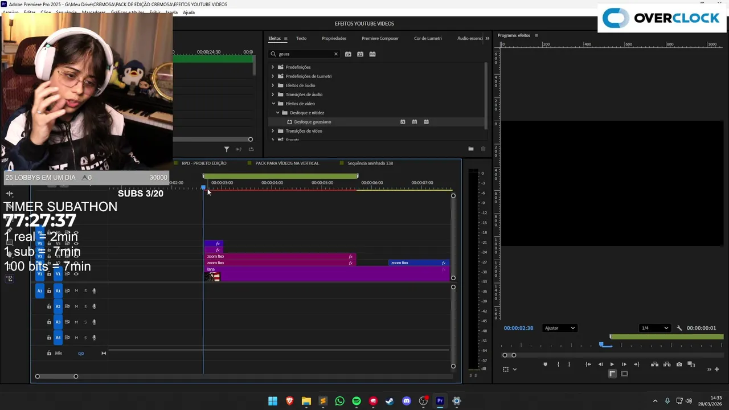Open Discord from the Windows taskbar

pos(407,401)
